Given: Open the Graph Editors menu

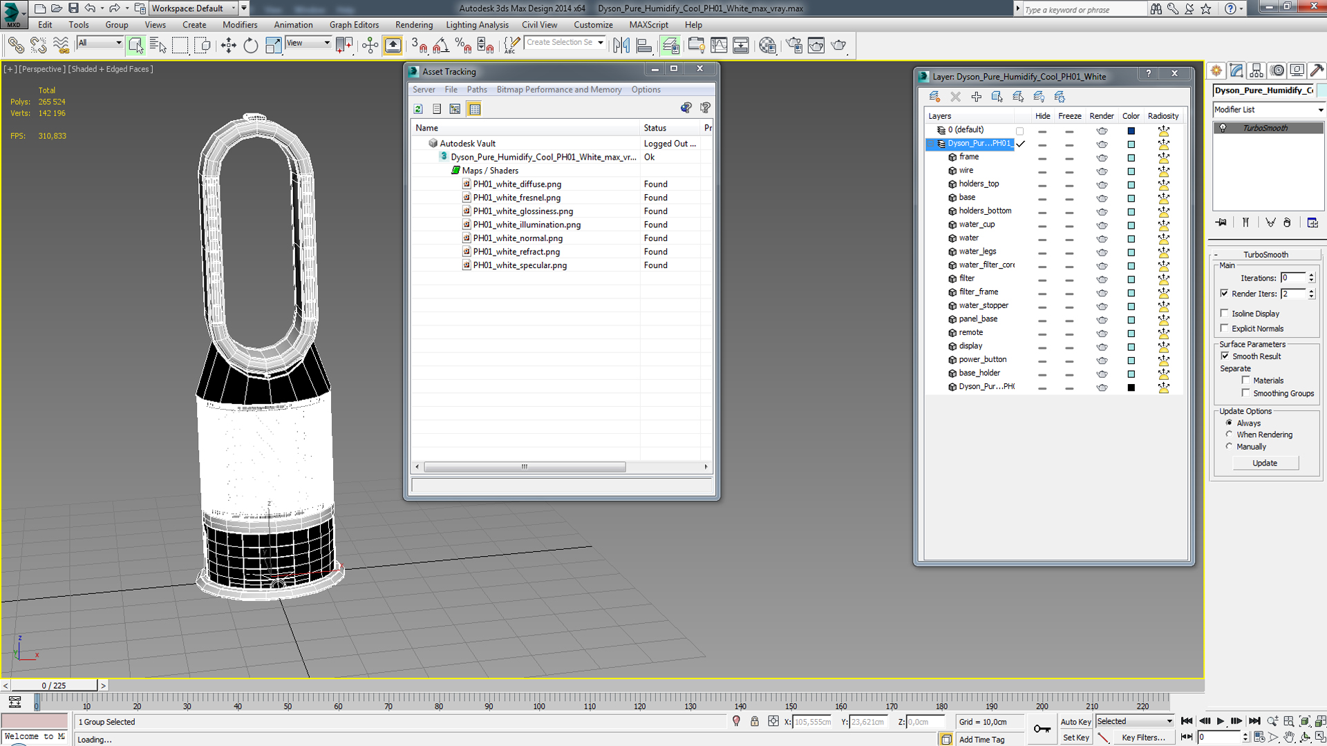Looking at the screenshot, I should point(354,25).
